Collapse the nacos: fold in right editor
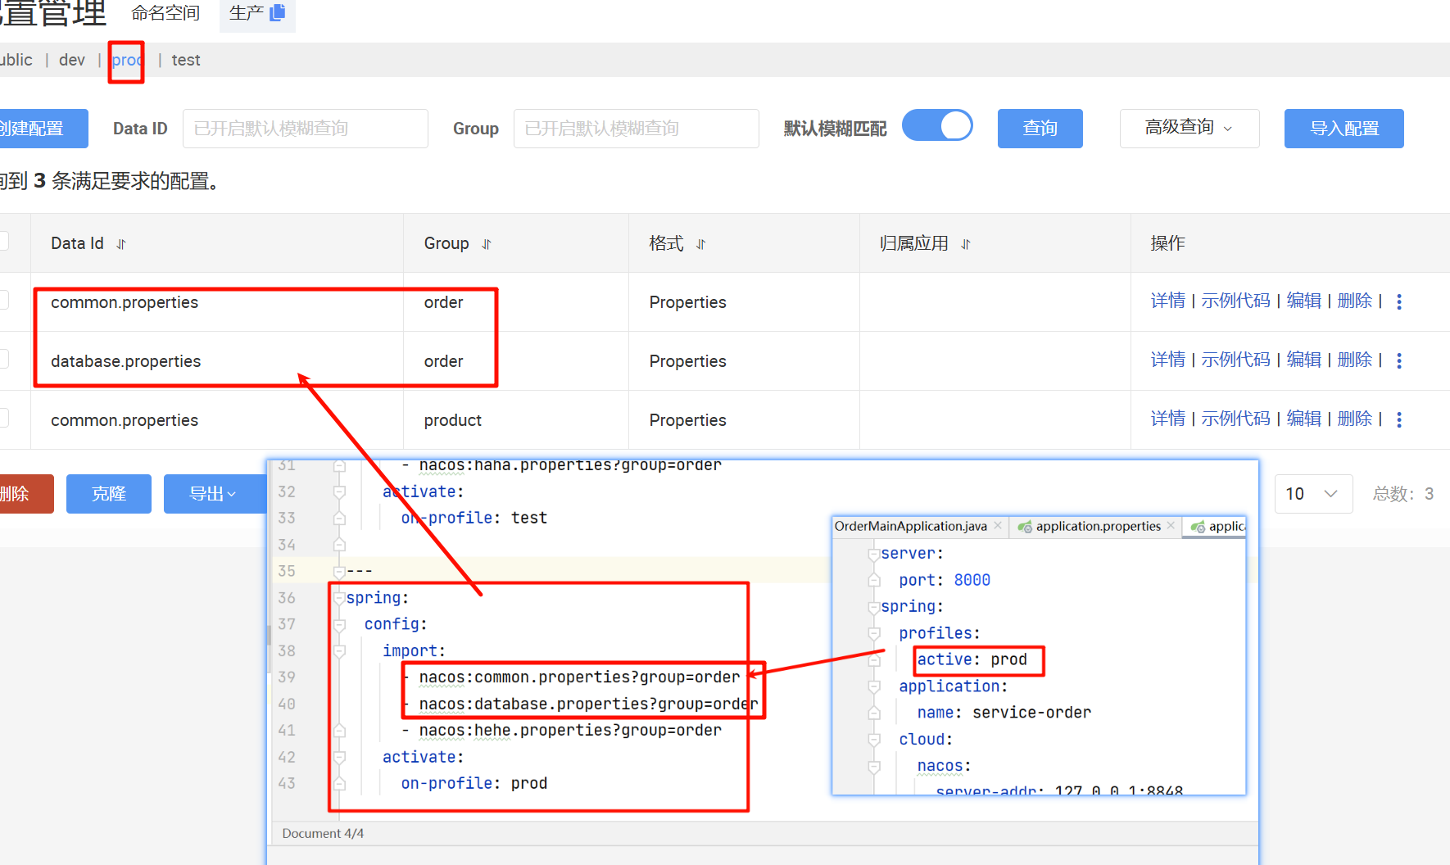Viewport: 1450px width, 865px height. 874,766
